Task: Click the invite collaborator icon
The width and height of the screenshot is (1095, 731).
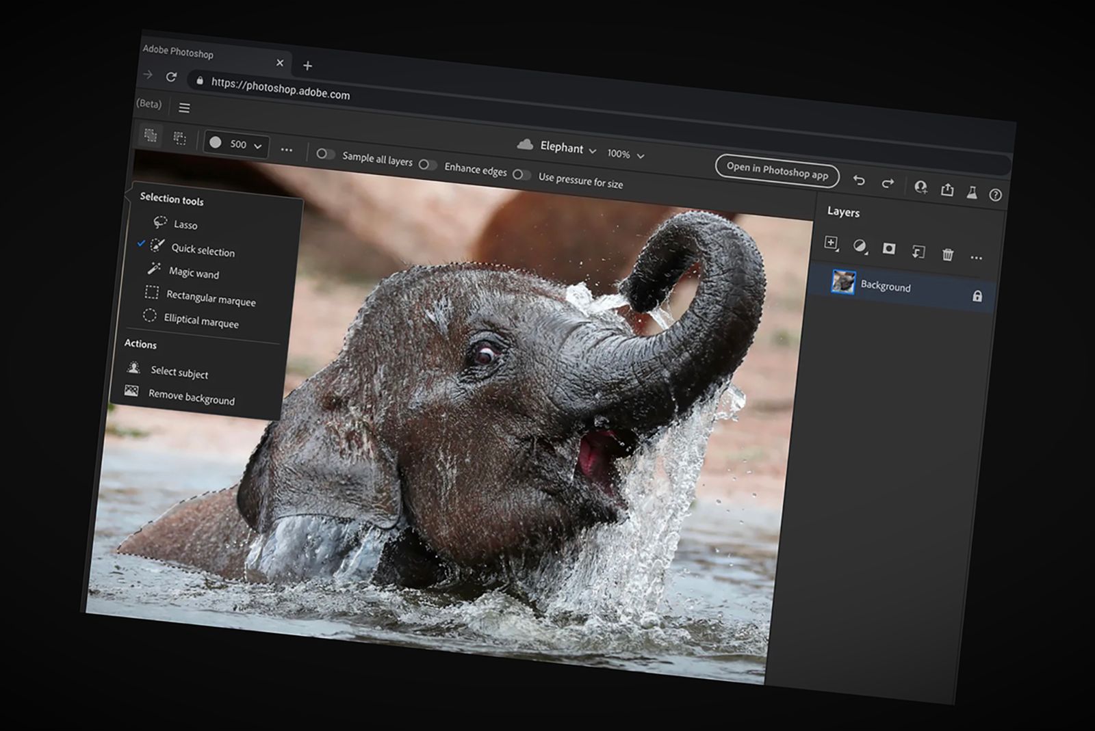Action: [x=920, y=187]
